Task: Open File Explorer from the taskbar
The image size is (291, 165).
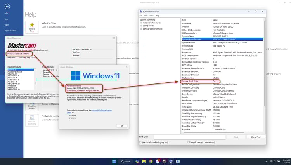Action: tap(144, 161)
